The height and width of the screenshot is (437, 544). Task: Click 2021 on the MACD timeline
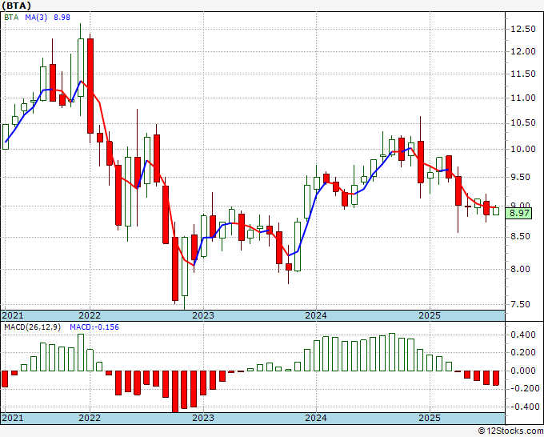tap(13, 418)
